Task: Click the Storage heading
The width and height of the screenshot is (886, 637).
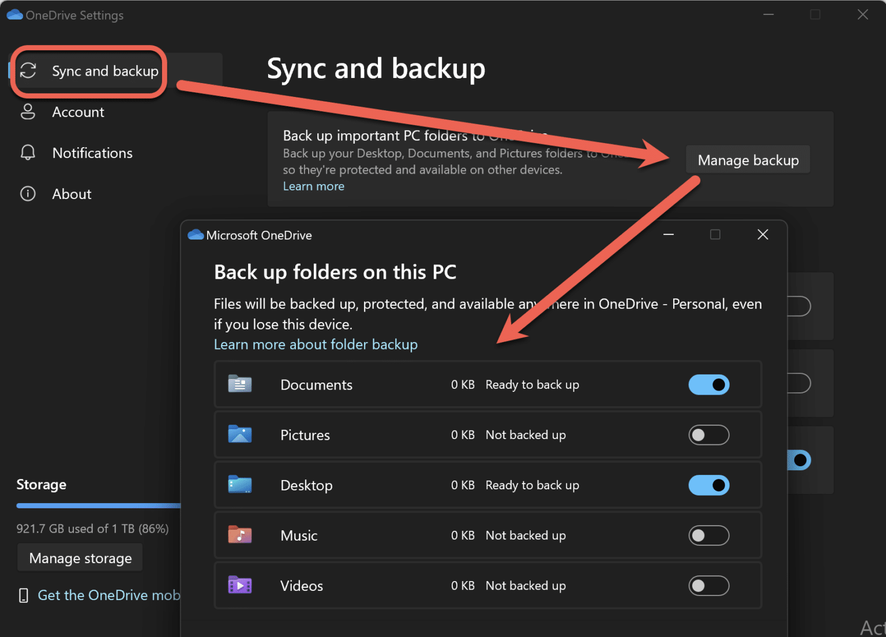Action: (41, 484)
